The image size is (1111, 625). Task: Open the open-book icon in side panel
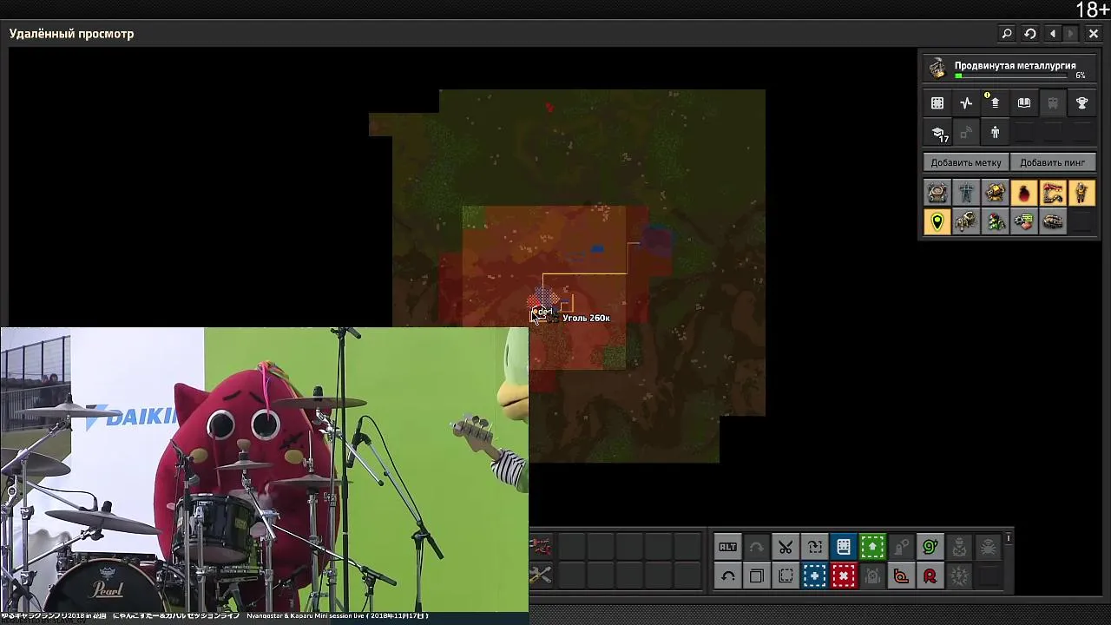[x=1024, y=103]
